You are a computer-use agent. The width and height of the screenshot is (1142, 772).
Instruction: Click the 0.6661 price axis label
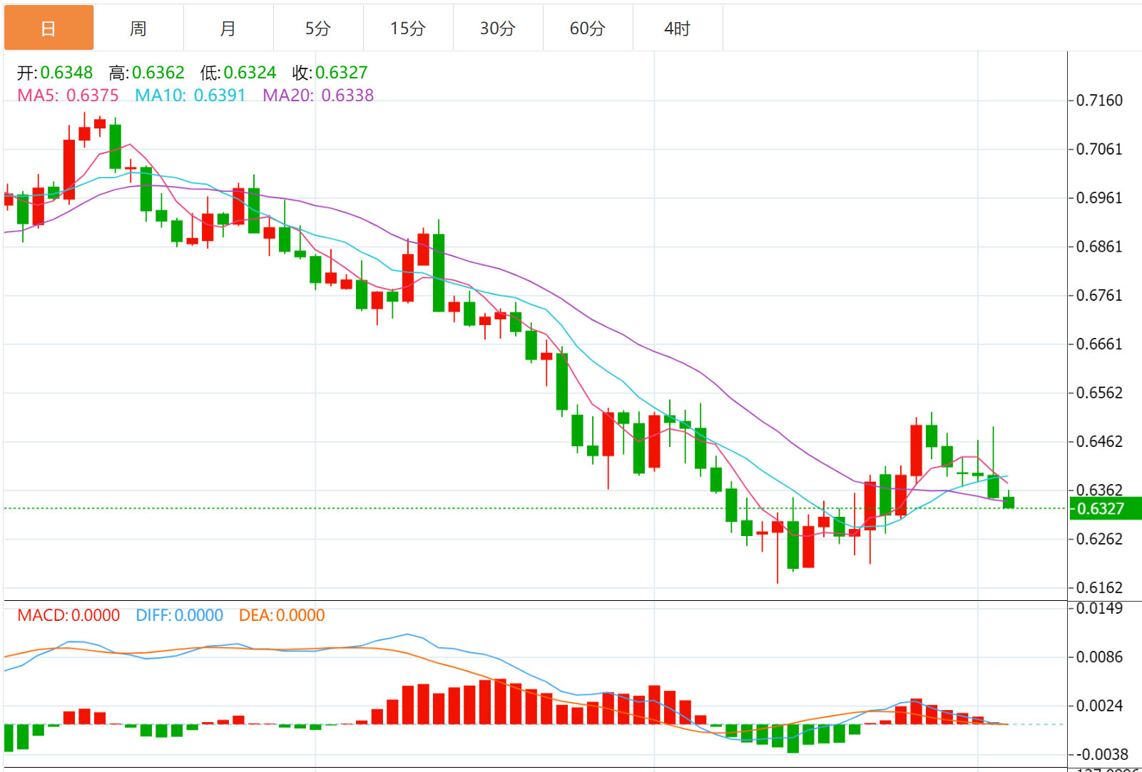click(1099, 344)
